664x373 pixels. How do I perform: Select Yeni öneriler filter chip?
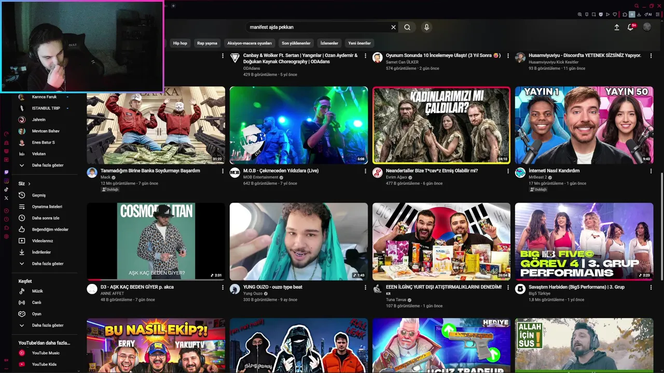coord(359,43)
